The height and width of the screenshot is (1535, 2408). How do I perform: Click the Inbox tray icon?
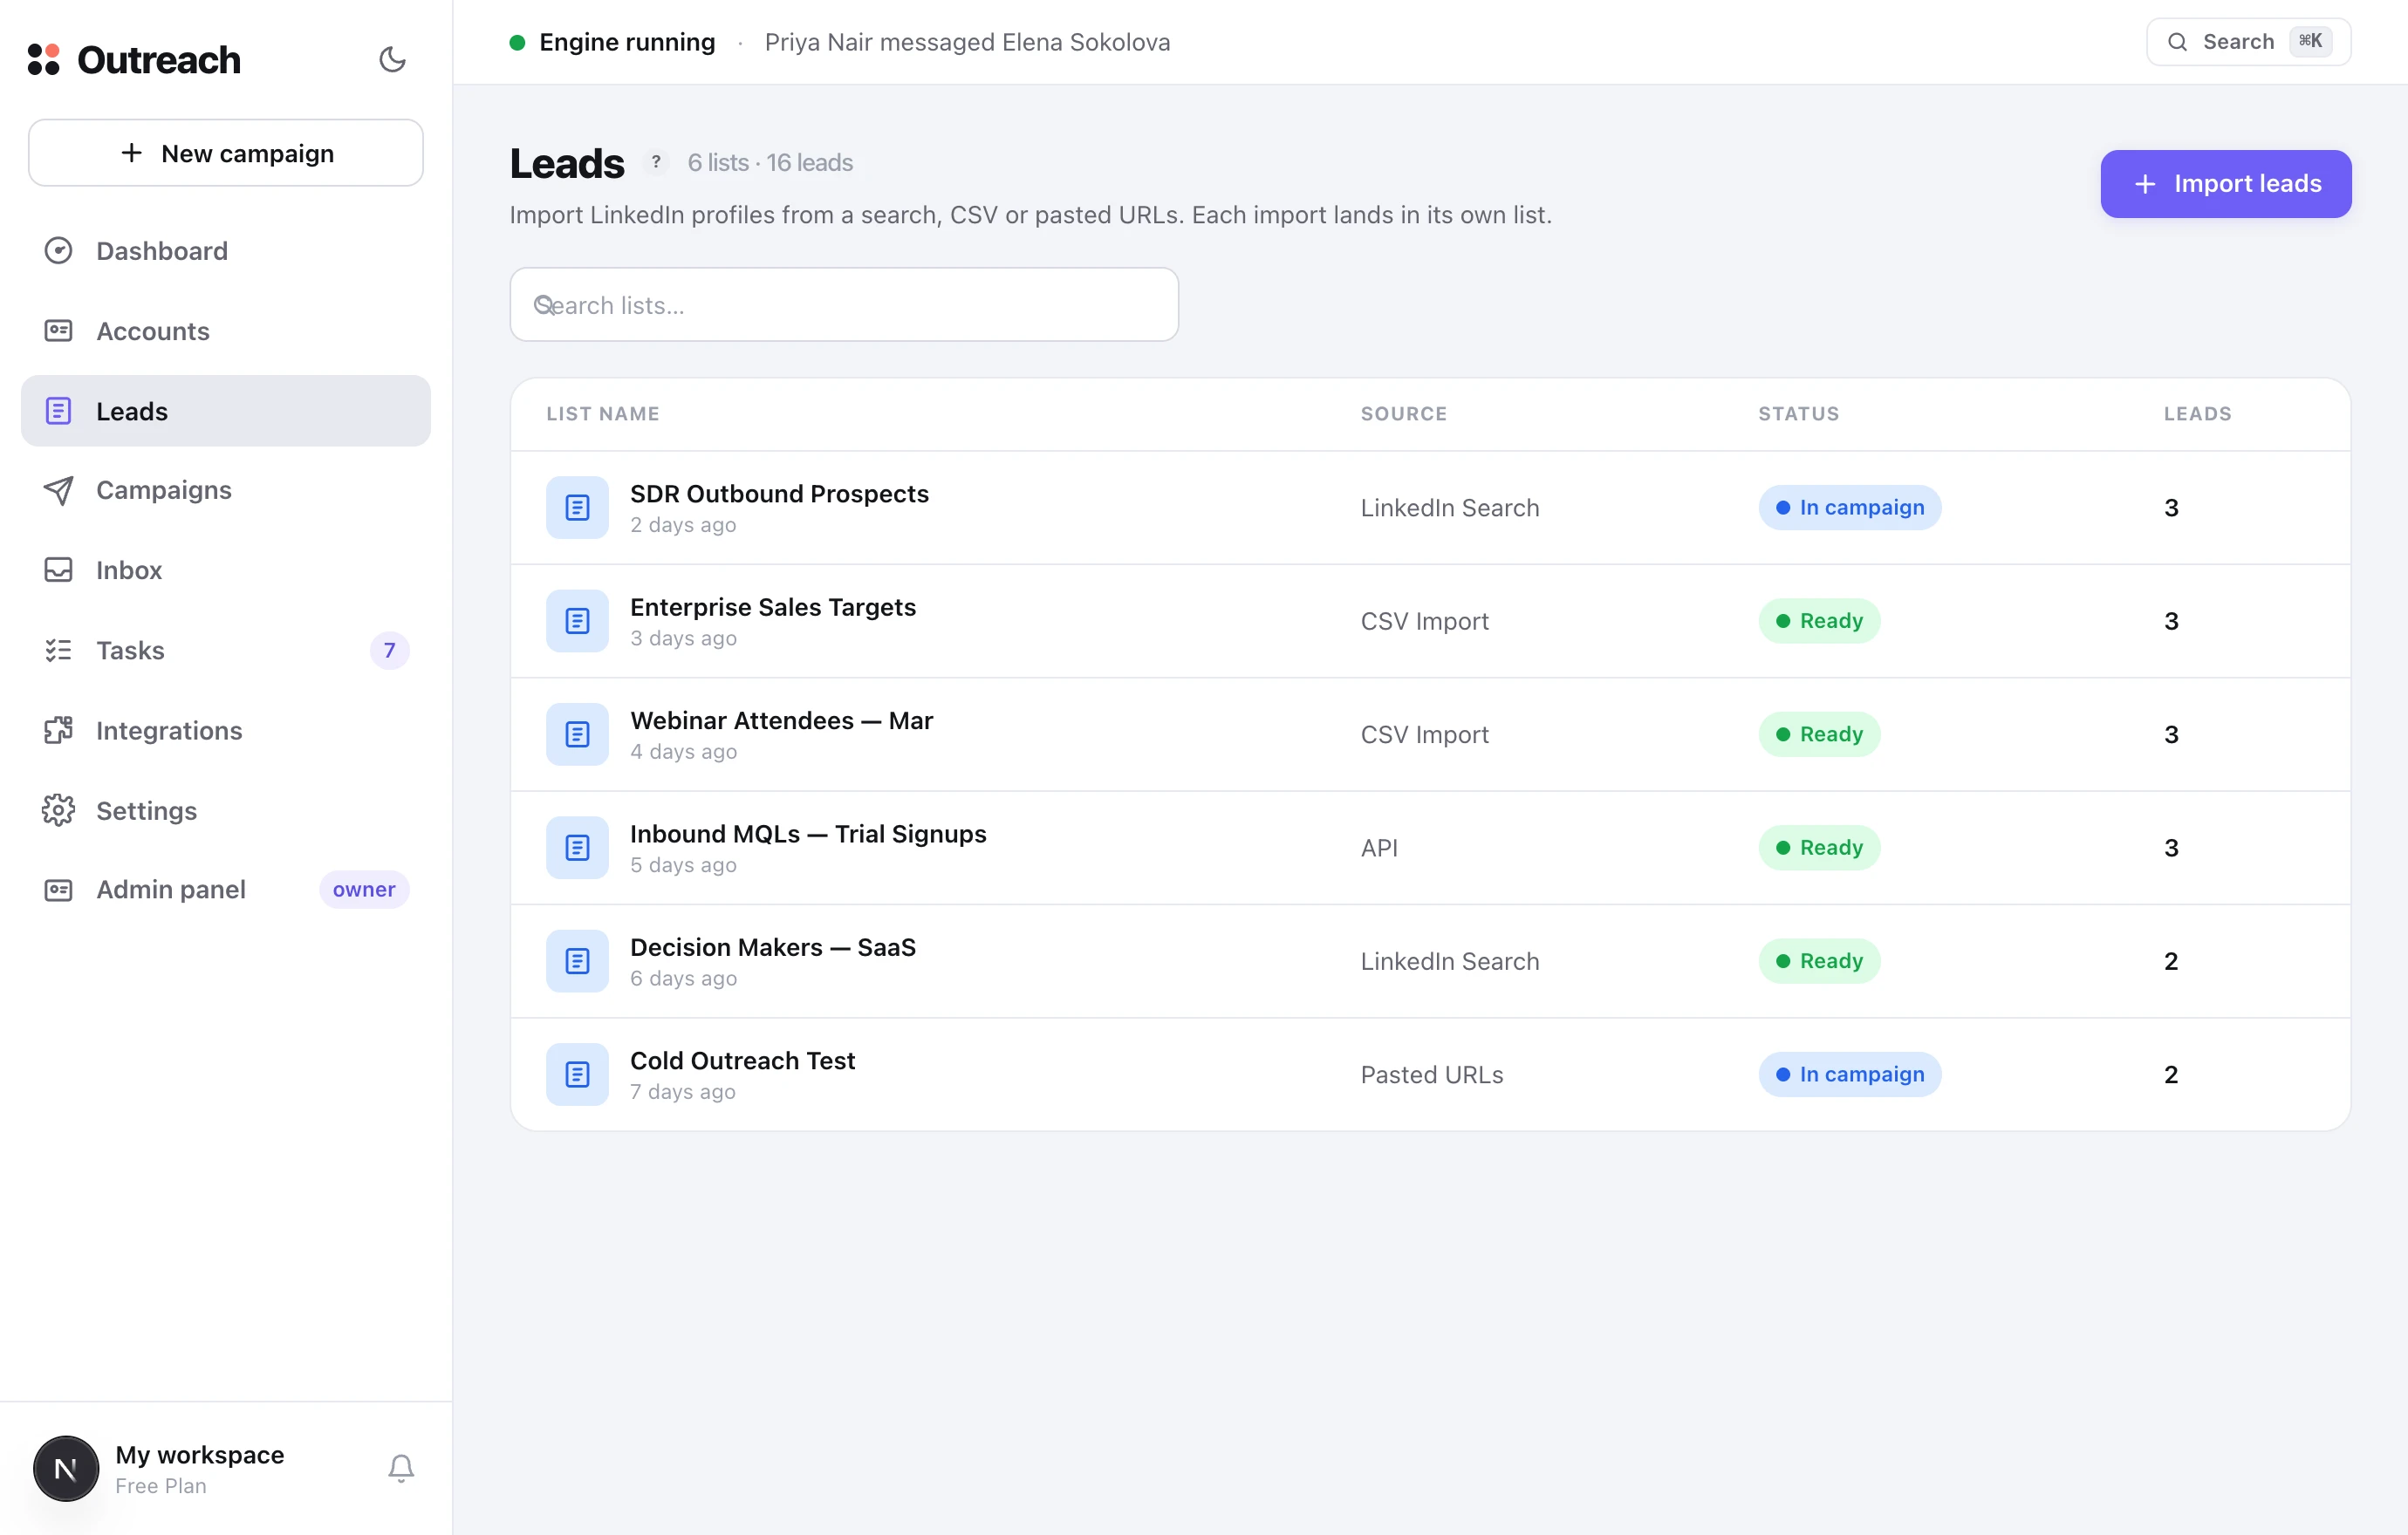[58, 570]
